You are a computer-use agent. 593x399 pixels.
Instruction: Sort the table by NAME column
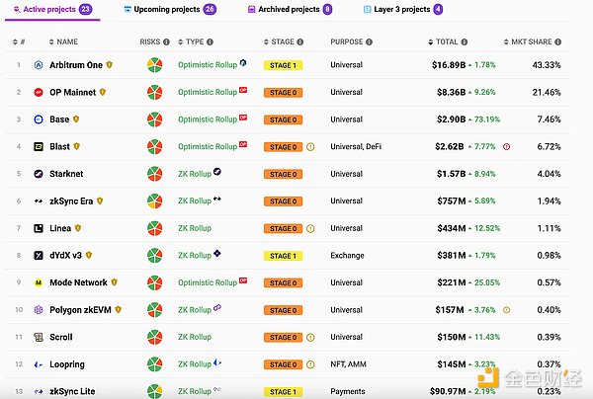tap(66, 42)
